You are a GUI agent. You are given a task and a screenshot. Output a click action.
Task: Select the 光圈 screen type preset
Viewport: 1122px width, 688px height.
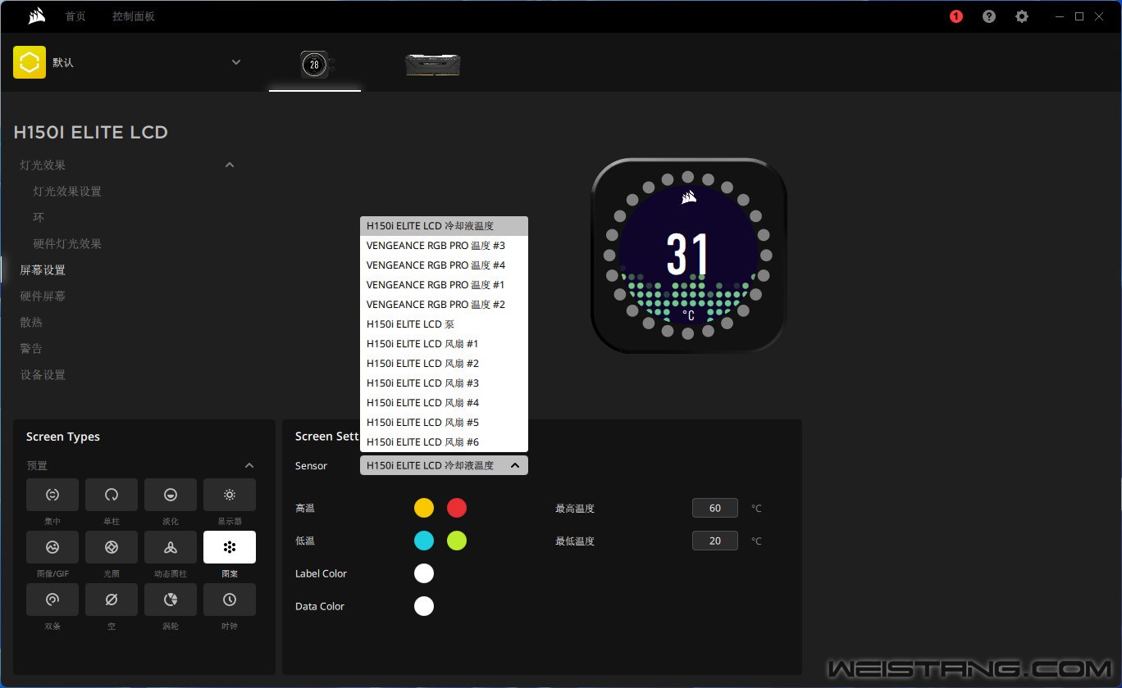(112, 547)
